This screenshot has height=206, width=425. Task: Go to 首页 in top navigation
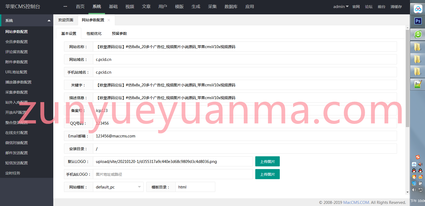(80, 7)
